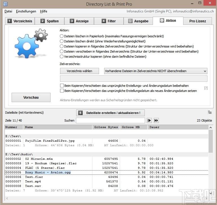Select FujiFilm FinePixS1Pro.jpg row
Screen dimensions: 217x205
pyautogui.click(x=107, y=141)
